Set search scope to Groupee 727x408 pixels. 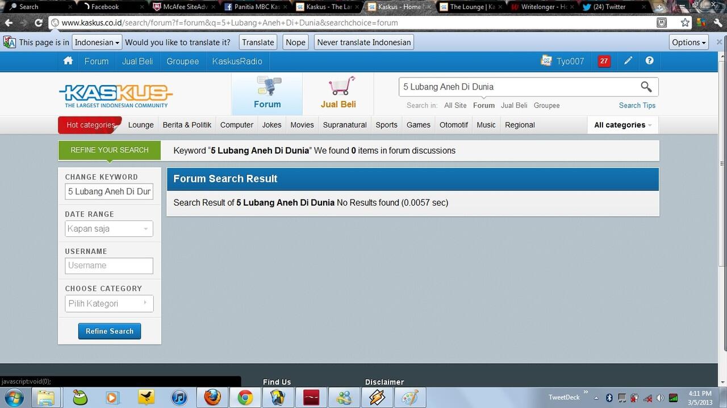[546, 105]
